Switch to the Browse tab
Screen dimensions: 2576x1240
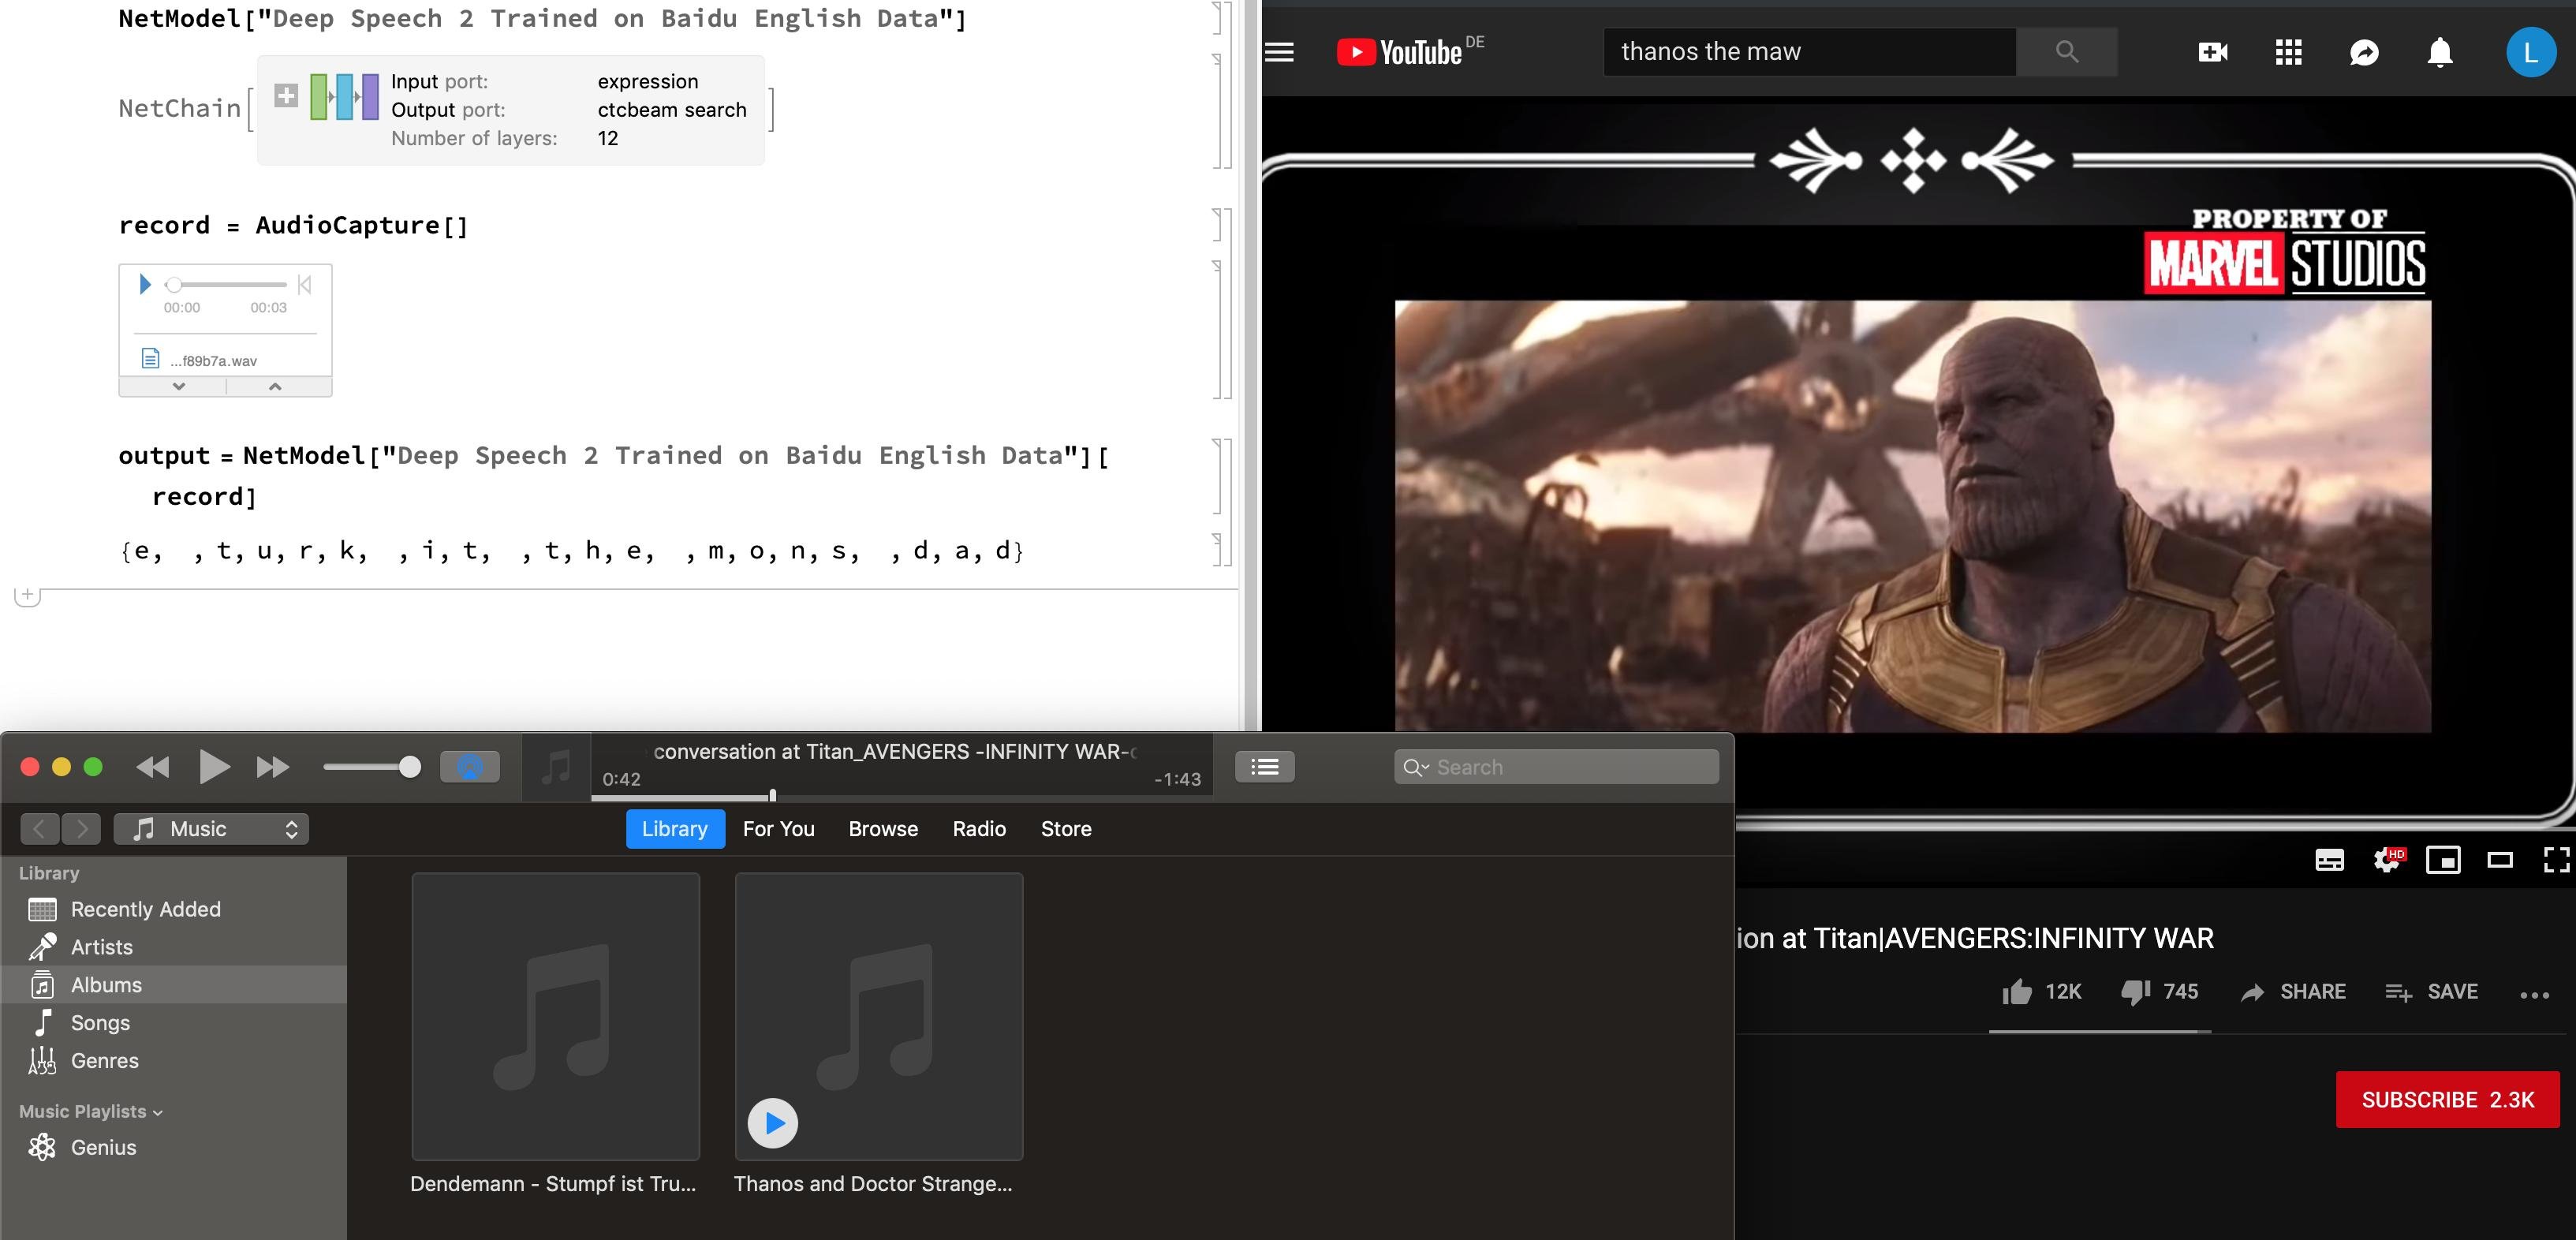pyautogui.click(x=883, y=829)
